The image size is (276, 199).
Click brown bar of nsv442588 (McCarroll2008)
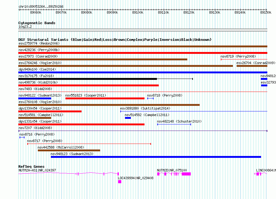[x=69, y=150]
